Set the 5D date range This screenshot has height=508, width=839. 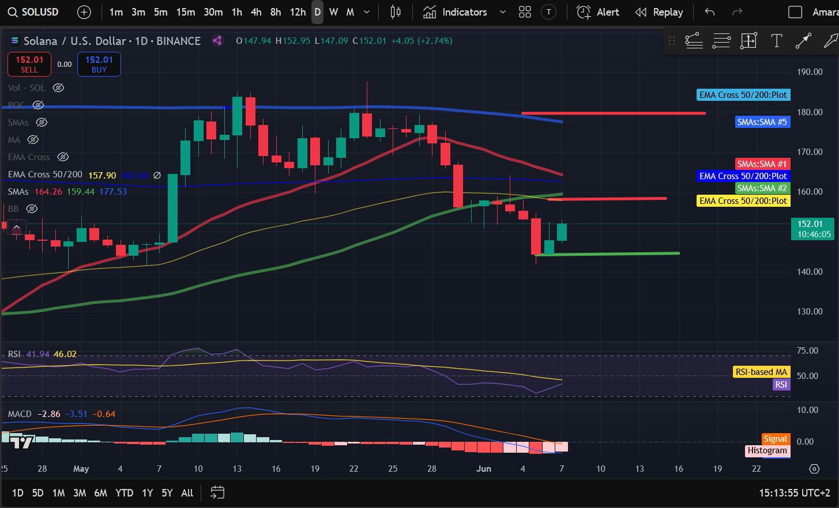point(37,493)
